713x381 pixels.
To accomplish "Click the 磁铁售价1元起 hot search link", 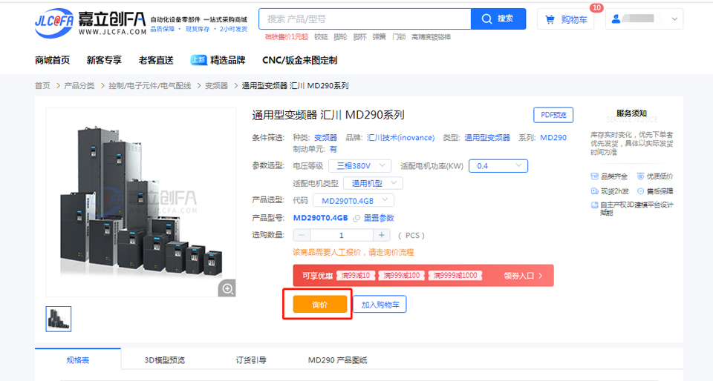I will pos(287,37).
